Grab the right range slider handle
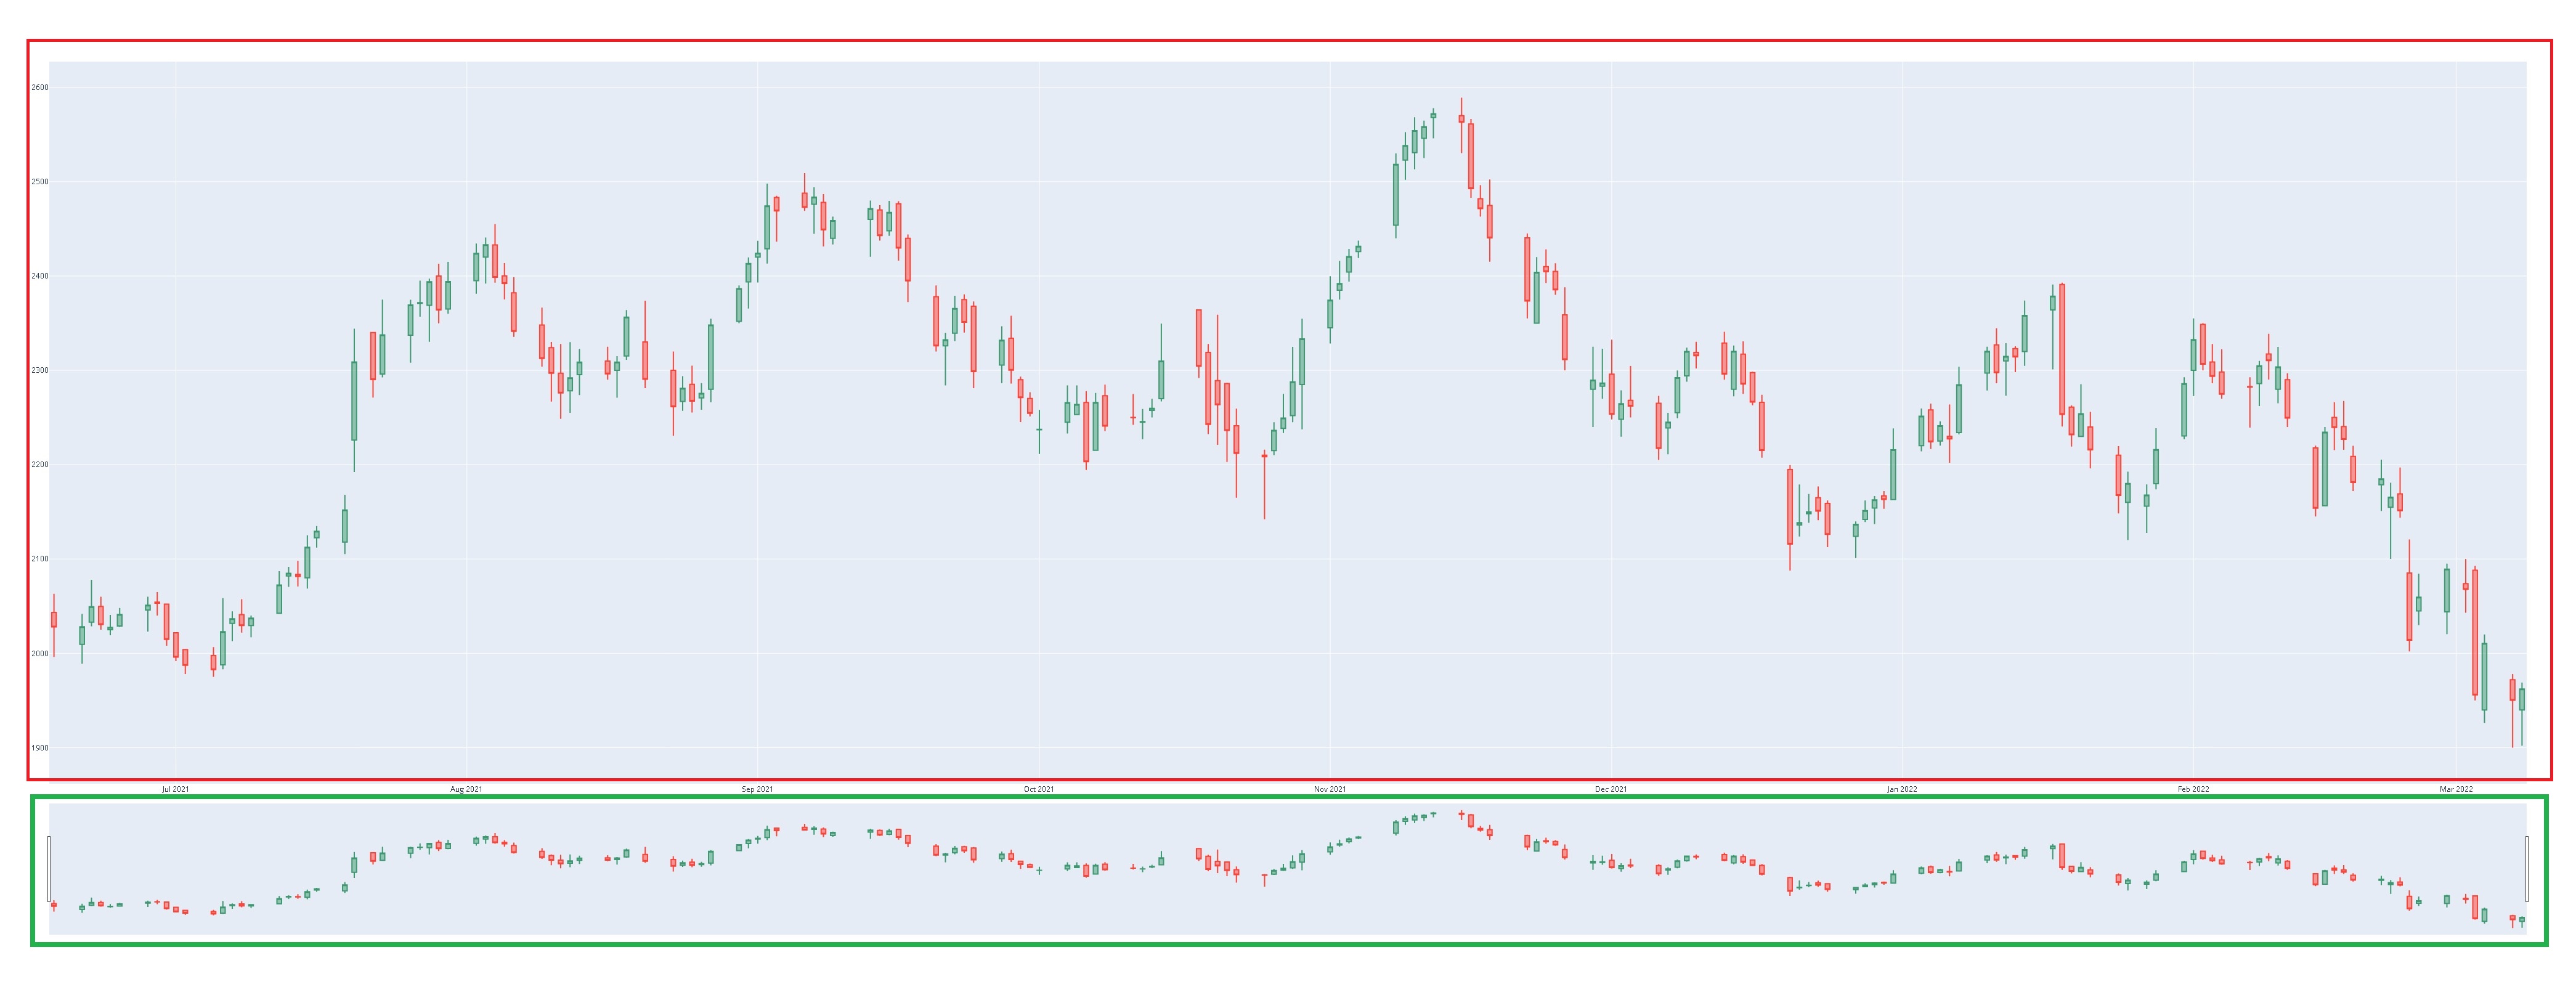 click(x=2527, y=869)
